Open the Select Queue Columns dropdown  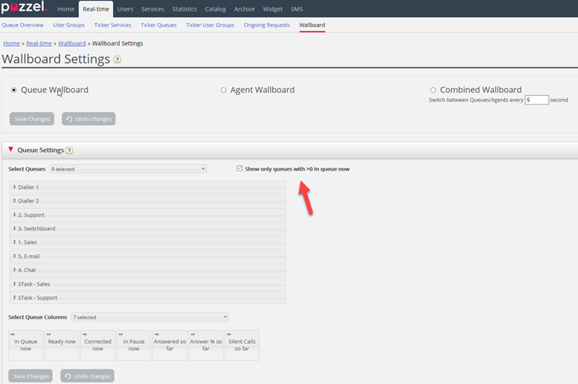click(149, 317)
